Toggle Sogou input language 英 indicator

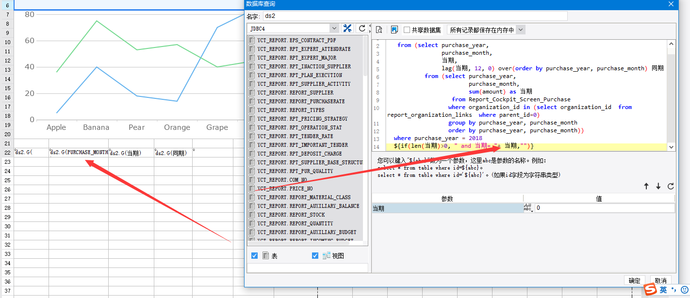(x=663, y=290)
